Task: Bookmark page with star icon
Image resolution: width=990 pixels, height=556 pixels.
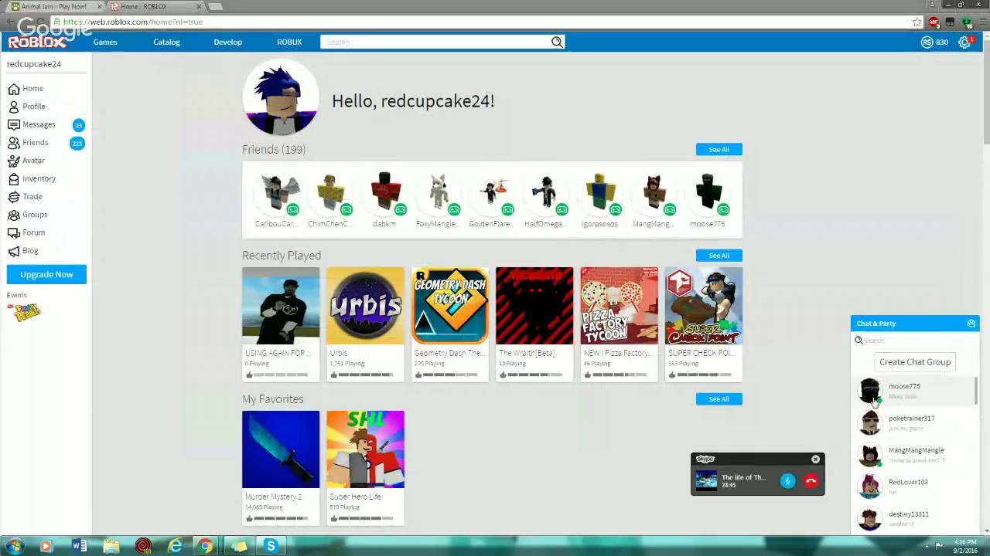Action: tap(917, 22)
